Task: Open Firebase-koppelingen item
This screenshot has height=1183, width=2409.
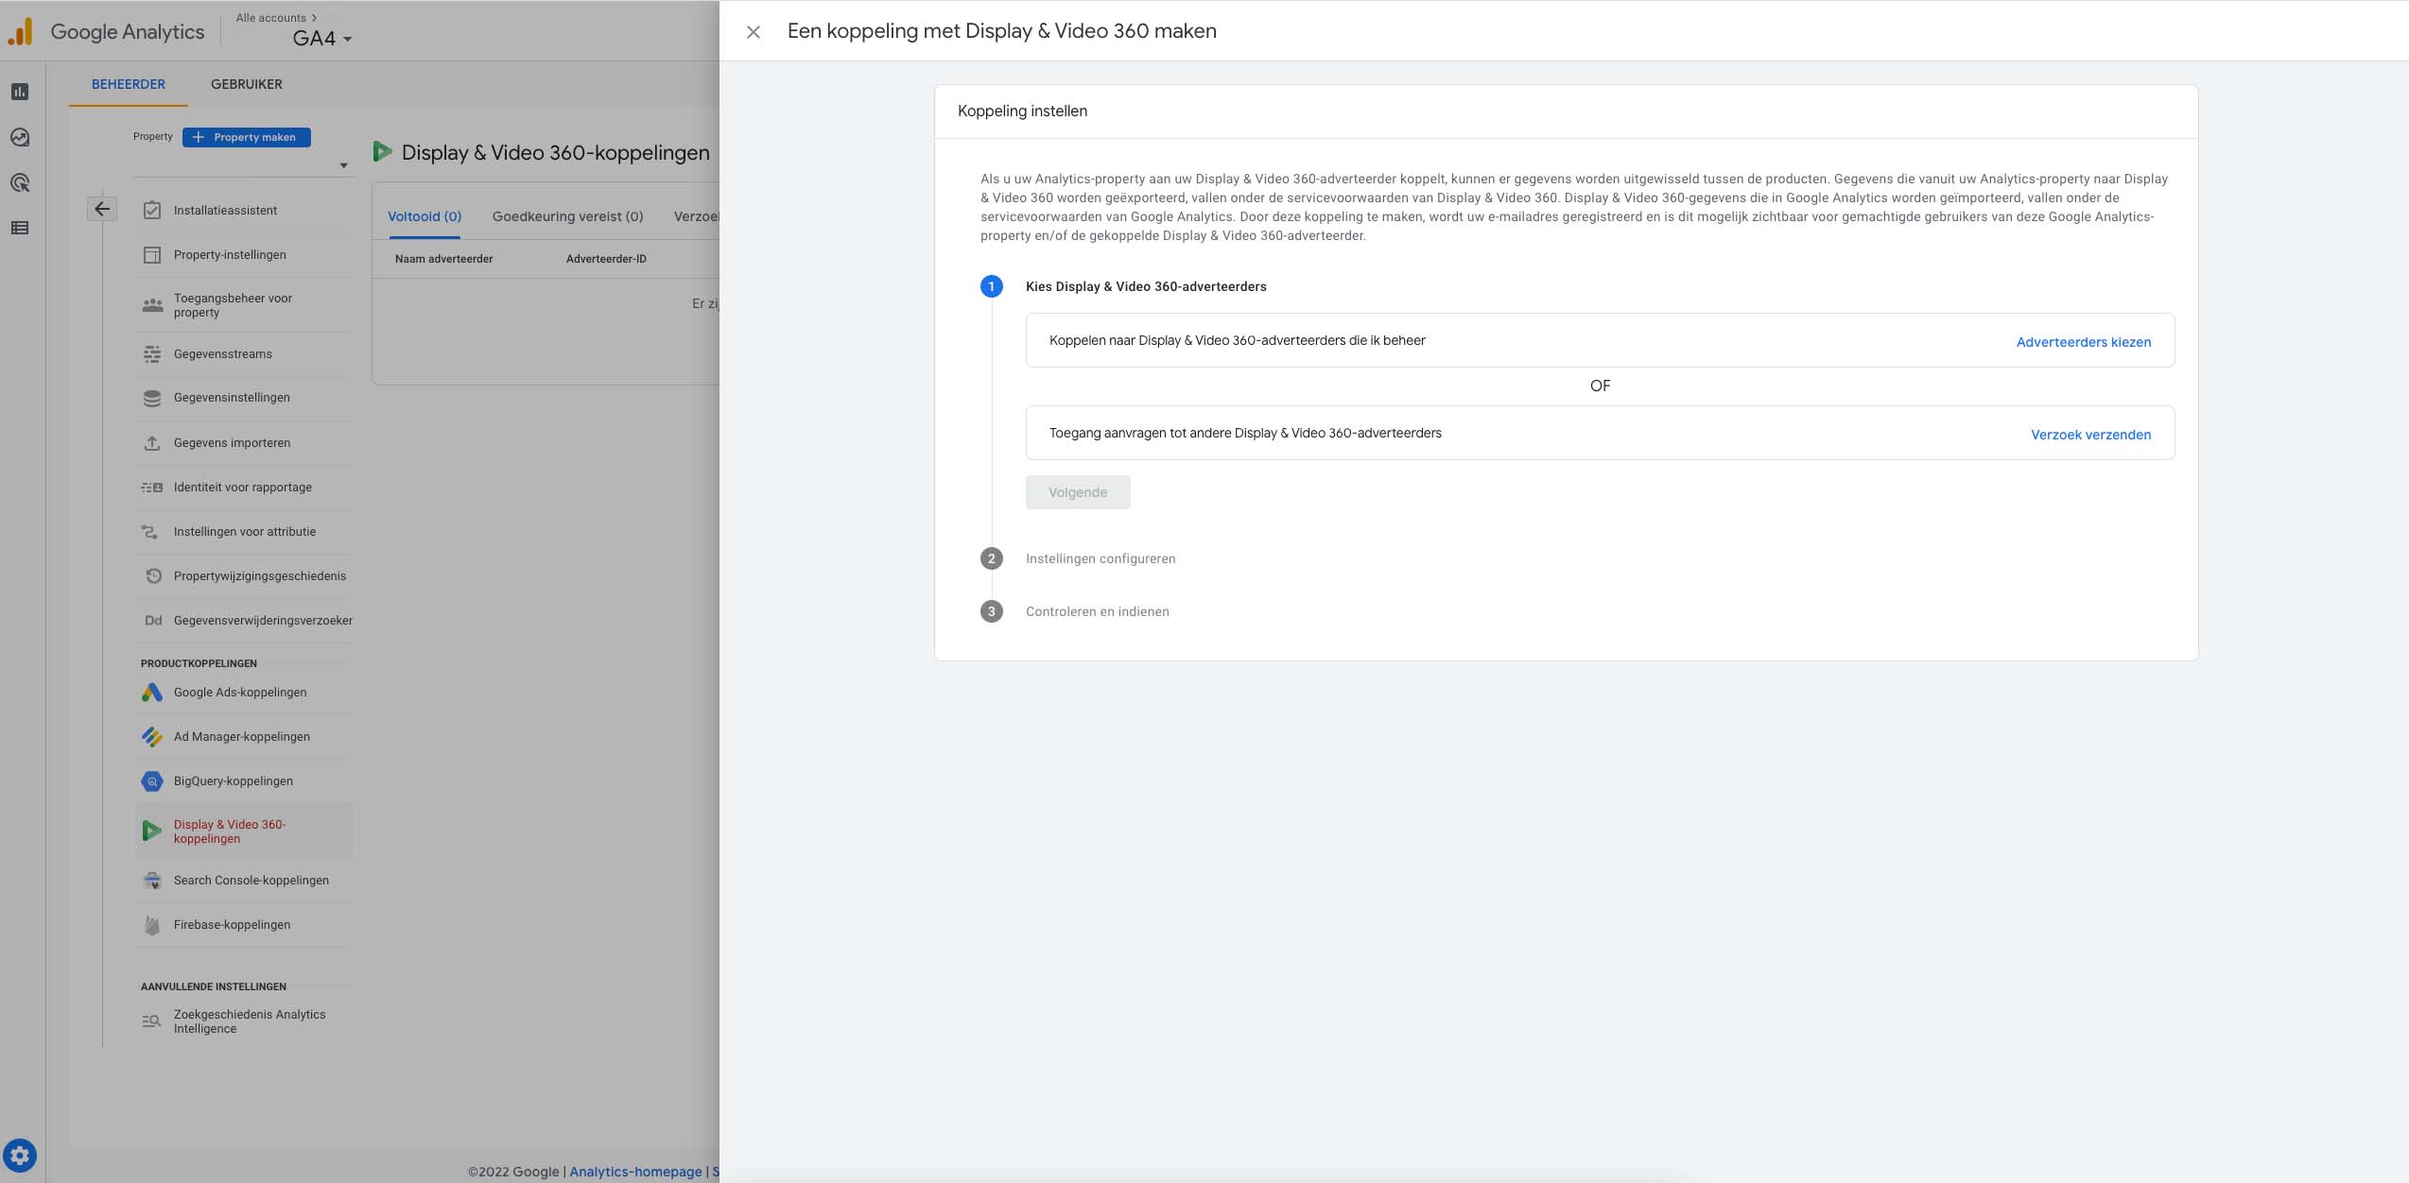Action: [x=232, y=924]
